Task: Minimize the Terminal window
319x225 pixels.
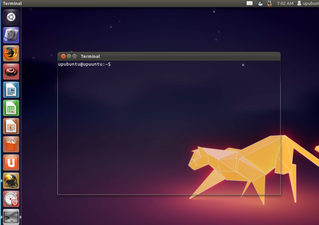Action: pos(69,56)
